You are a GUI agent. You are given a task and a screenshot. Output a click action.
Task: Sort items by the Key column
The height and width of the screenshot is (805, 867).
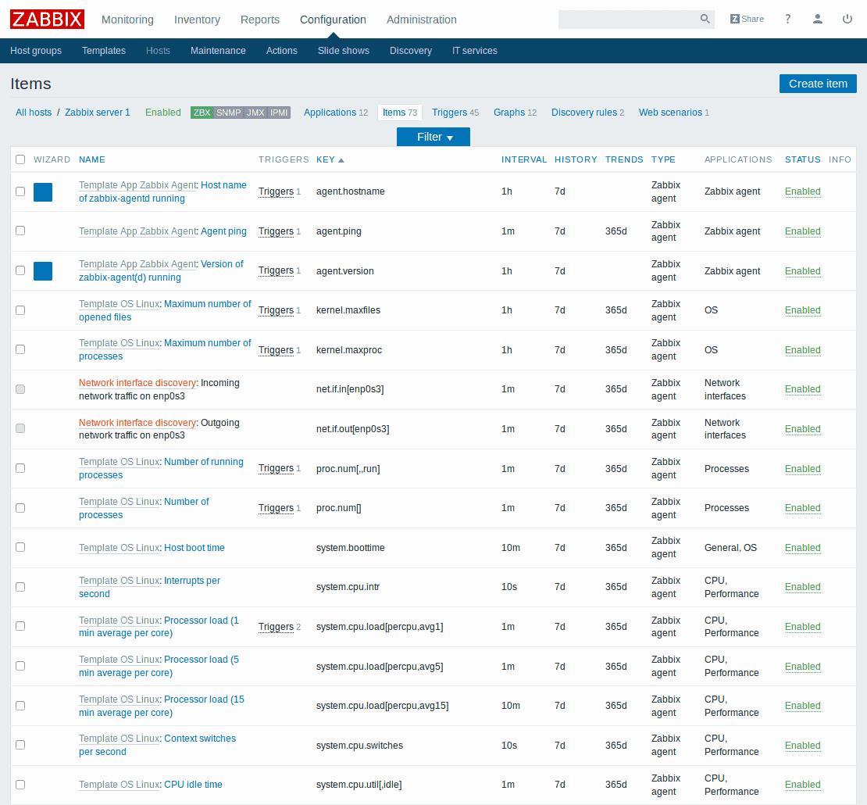(x=326, y=159)
